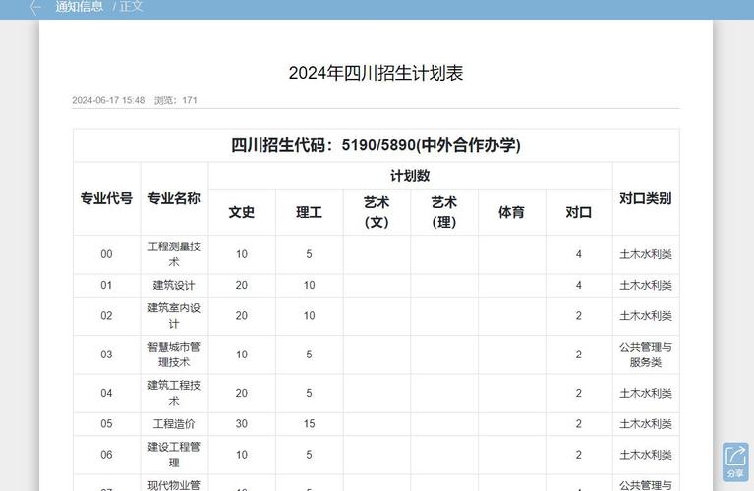Click the 艺术(理) column header
Screen dimensions: 754x491
(x=443, y=212)
